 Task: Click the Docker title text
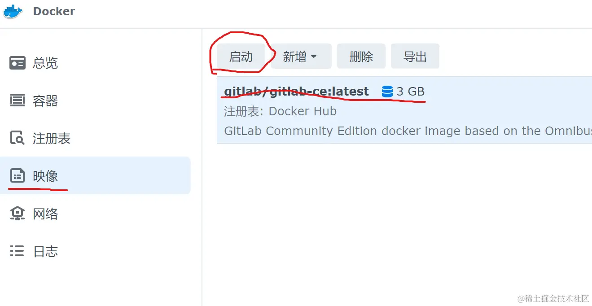[x=54, y=11]
